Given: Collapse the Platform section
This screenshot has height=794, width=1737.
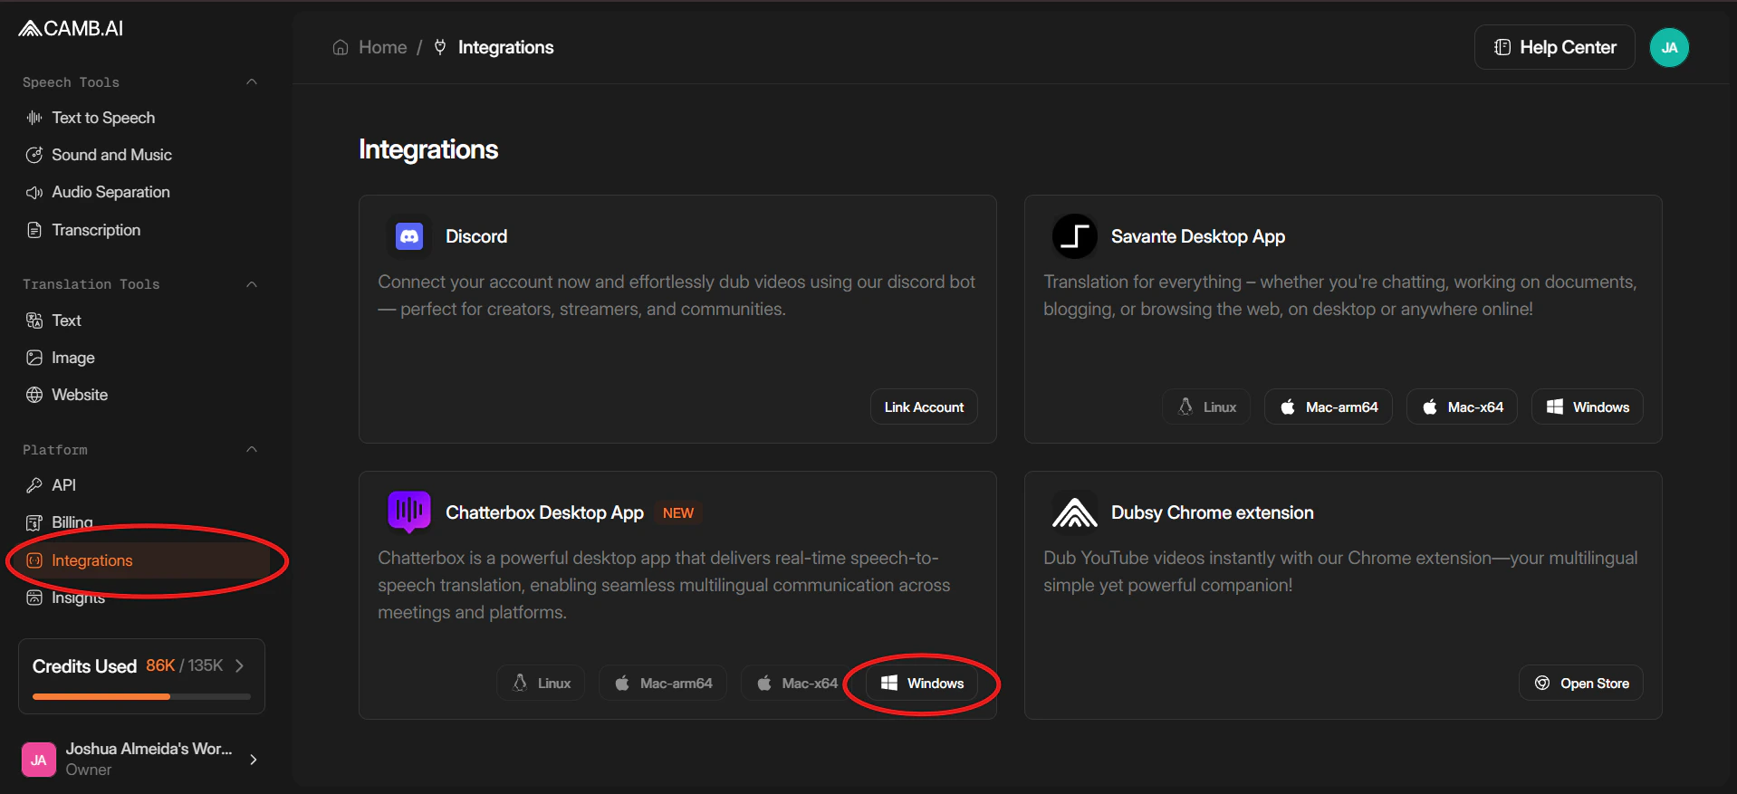Looking at the screenshot, I should [x=252, y=449].
